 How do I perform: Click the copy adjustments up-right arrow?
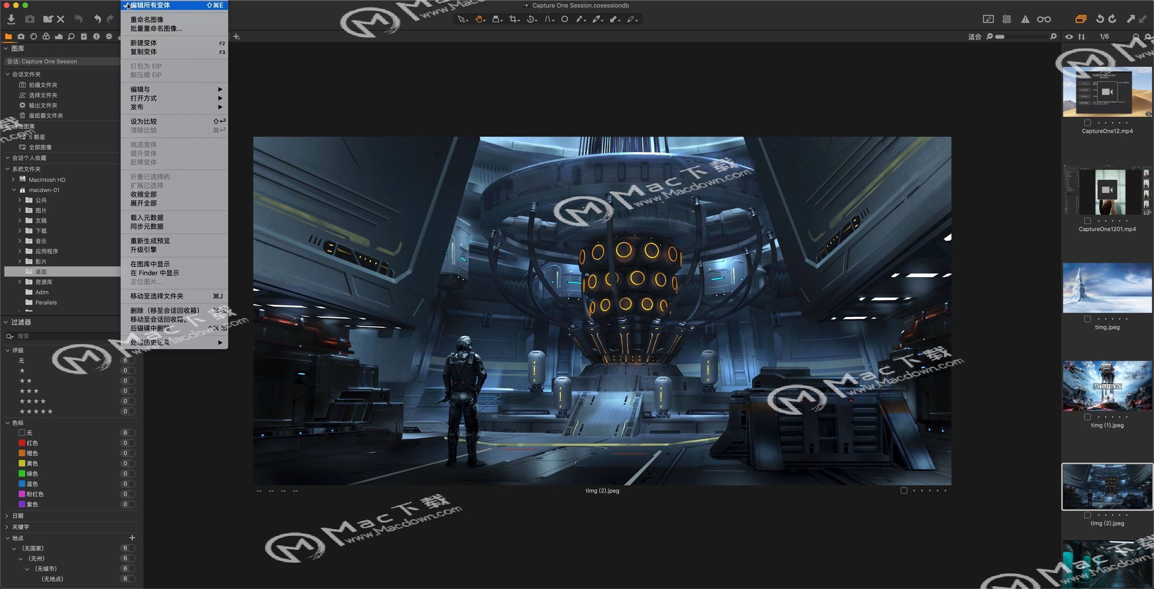(1130, 19)
